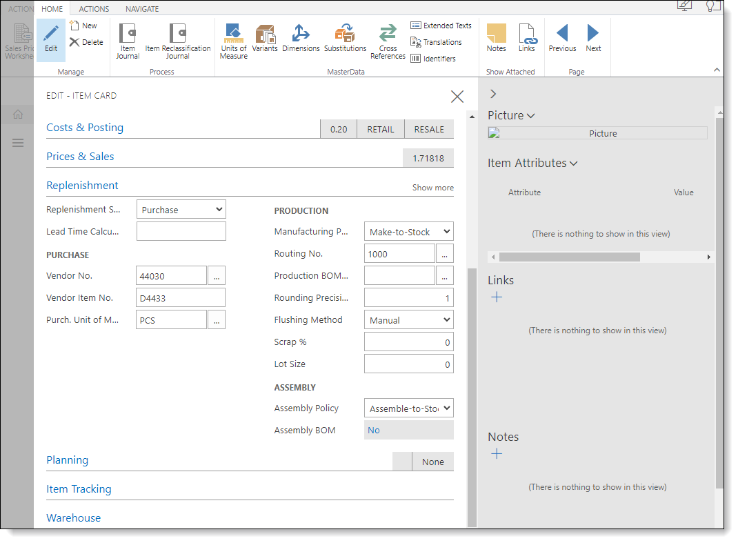The width and height of the screenshot is (738, 543).
Task: Click the Item Attributes horizontal scrollbar
Action: coord(570,257)
